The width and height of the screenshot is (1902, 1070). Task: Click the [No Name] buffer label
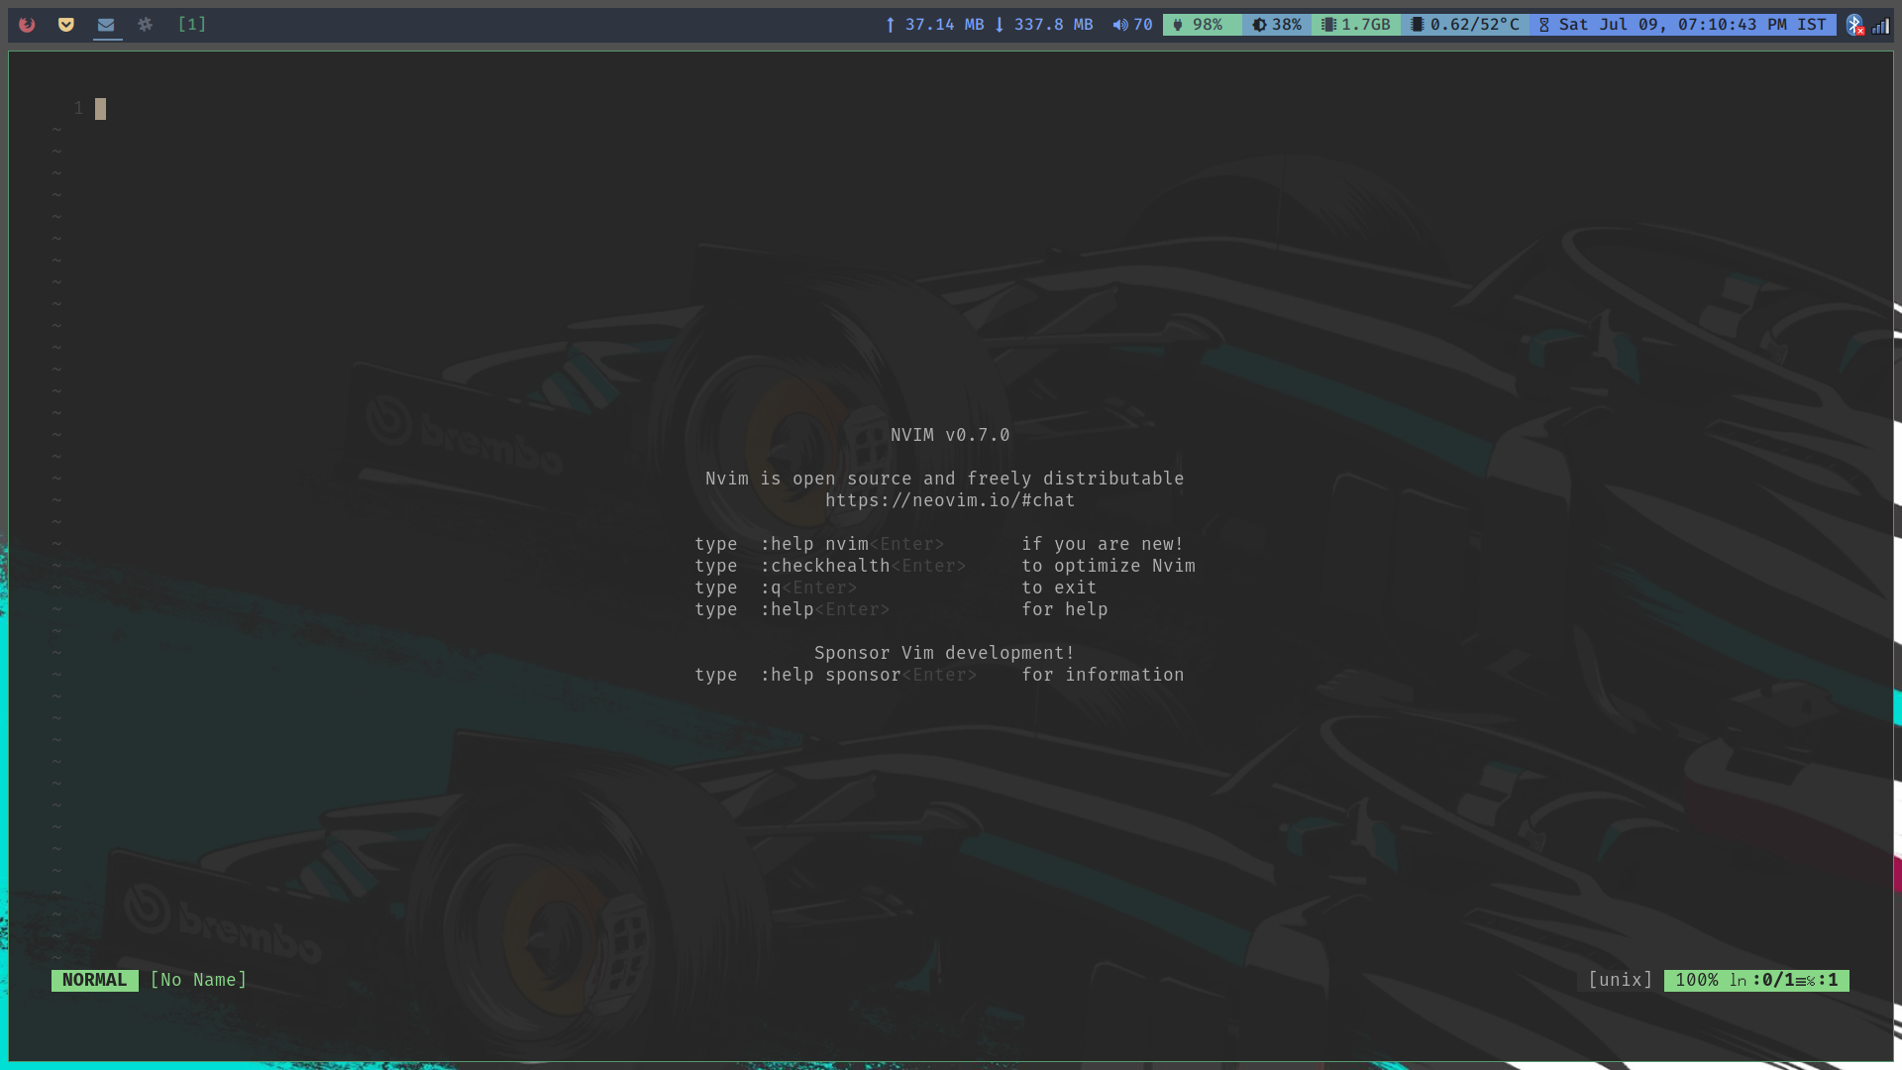198,980
